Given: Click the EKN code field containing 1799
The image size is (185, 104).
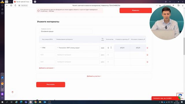Looking at the screenshot, I should click(47, 48).
